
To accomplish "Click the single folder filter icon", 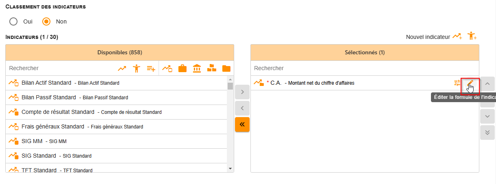I will (226, 68).
